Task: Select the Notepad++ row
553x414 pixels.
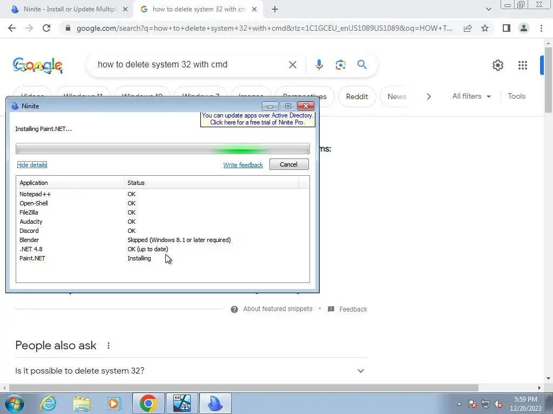Action: (x=163, y=194)
